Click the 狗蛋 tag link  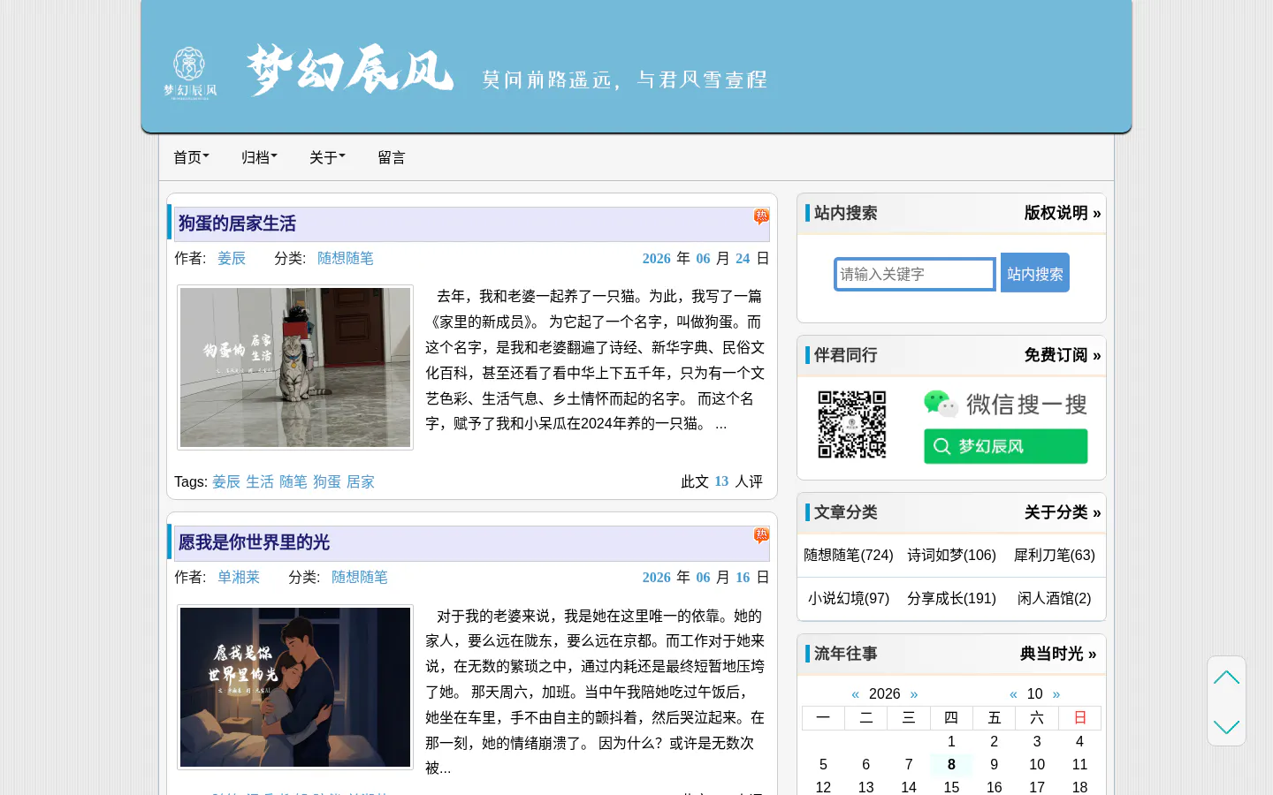pos(327,481)
